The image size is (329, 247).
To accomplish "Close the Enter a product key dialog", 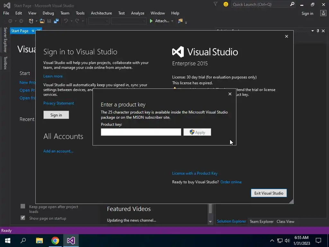I will tap(230, 94).
